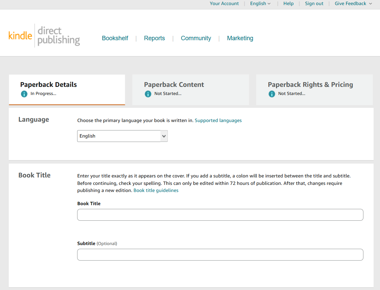This screenshot has width=380, height=290.
Task: Open the Give Feedback dropdown
Action: [353, 4]
